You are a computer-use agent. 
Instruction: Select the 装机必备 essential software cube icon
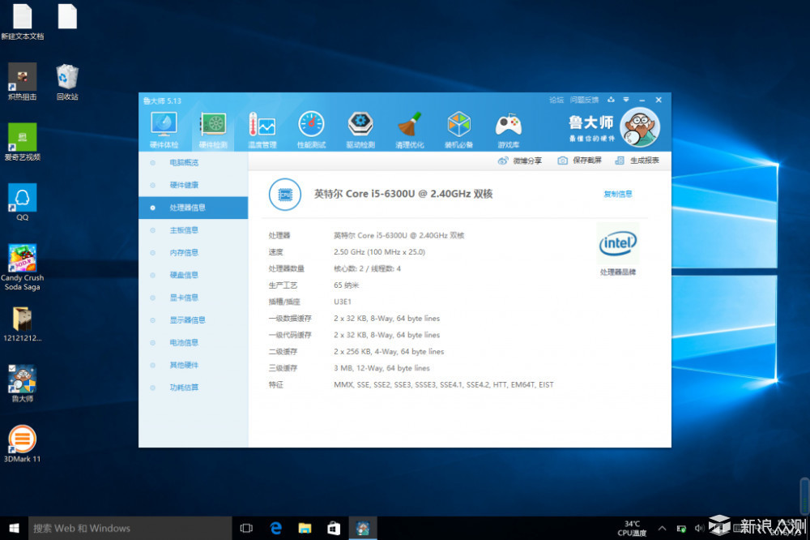pyautogui.click(x=458, y=126)
